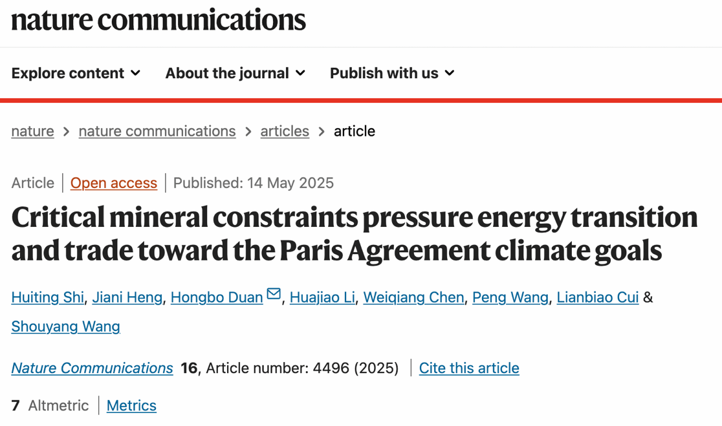Open Huajiao Li author link
This screenshot has height=426, width=722.
pyautogui.click(x=322, y=297)
